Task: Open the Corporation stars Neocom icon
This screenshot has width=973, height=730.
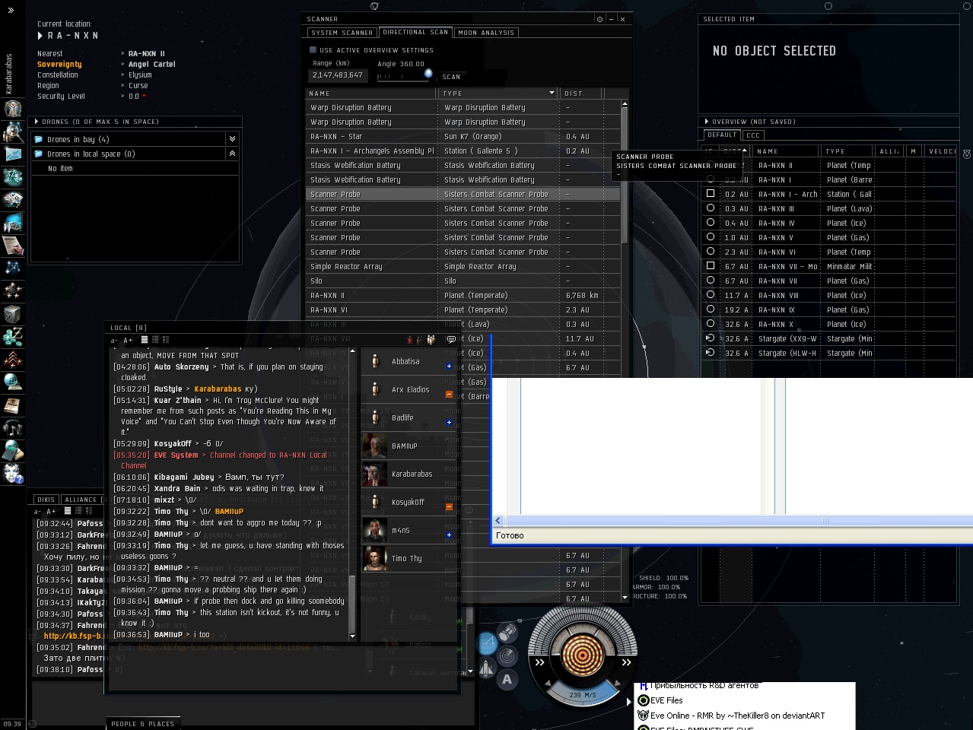Action: pyautogui.click(x=12, y=290)
